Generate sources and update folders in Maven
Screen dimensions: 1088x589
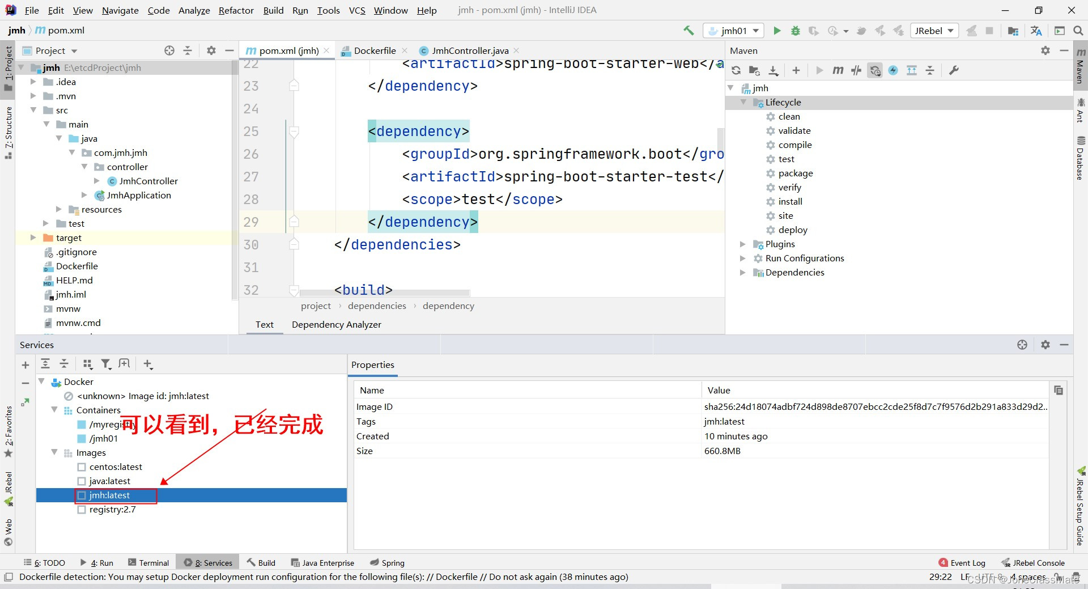click(754, 70)
